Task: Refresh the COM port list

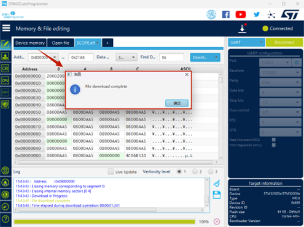Action: tap(297, 62)
